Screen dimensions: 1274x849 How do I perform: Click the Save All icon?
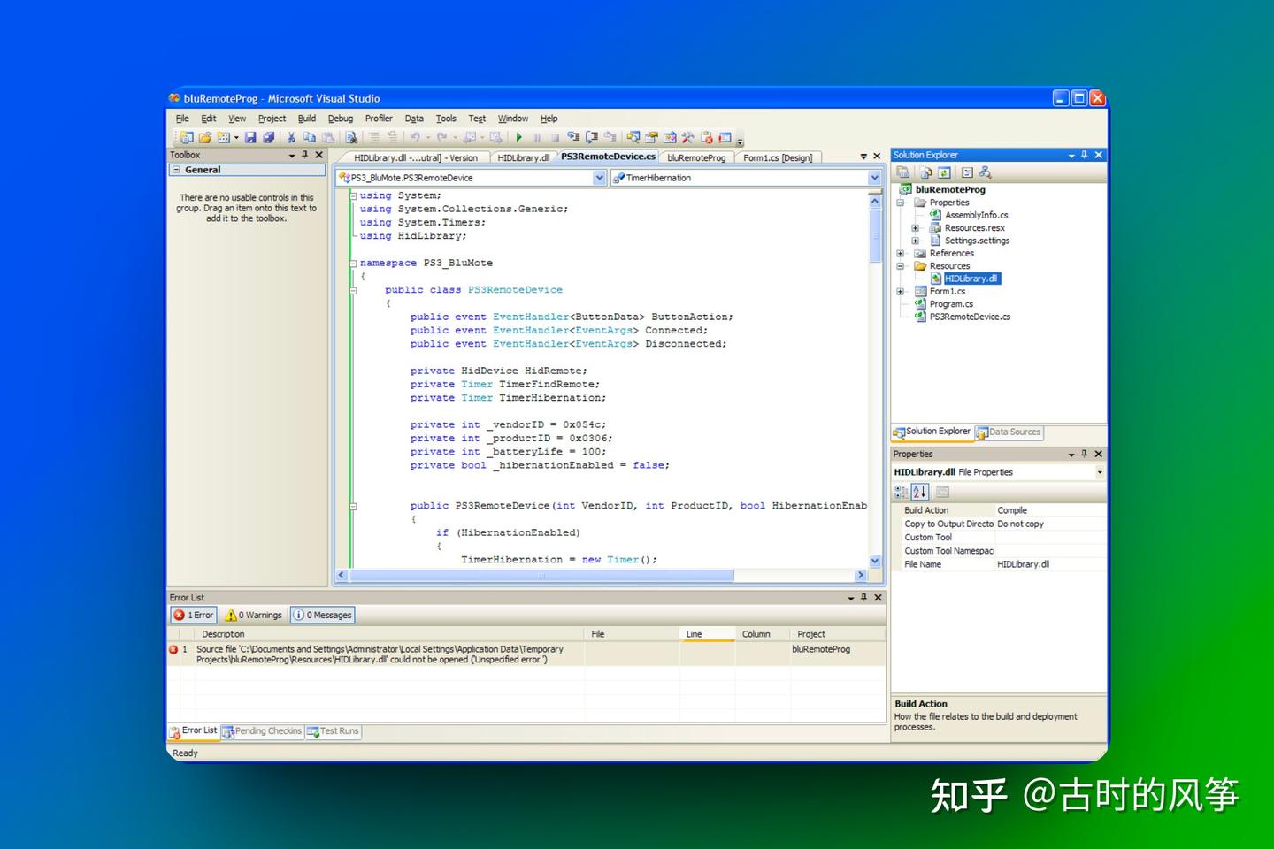(x=268, y=137)
